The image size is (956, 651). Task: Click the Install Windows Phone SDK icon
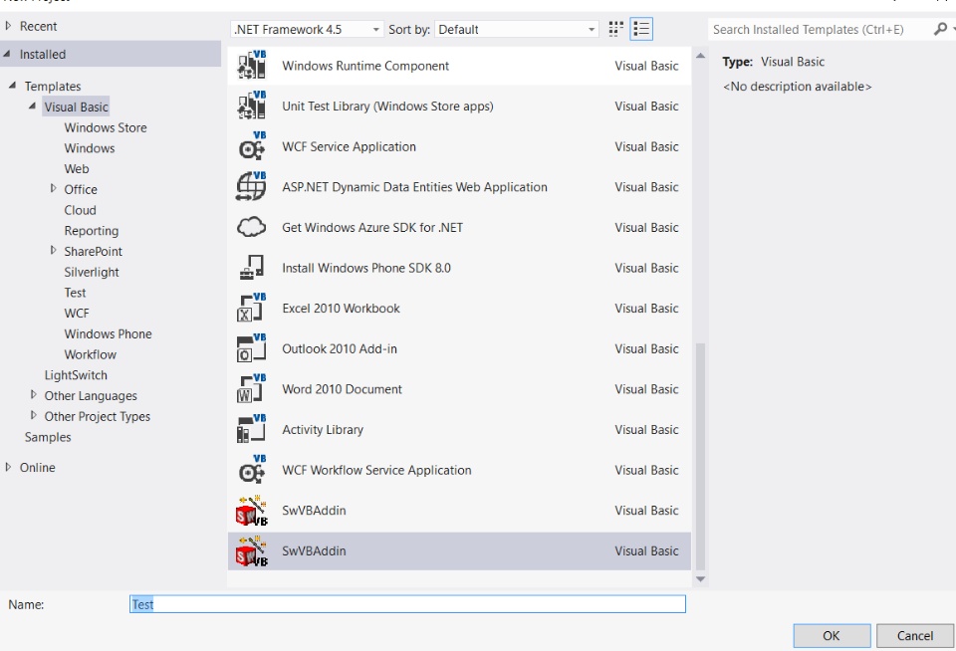pos(251,268)
